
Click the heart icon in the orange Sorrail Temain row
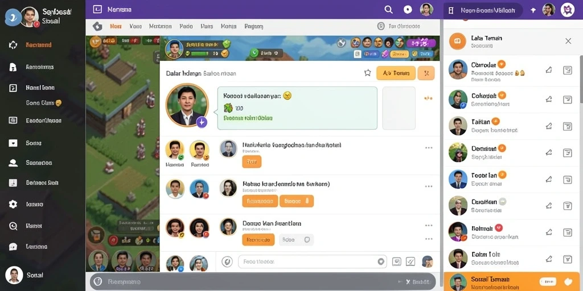568,282
